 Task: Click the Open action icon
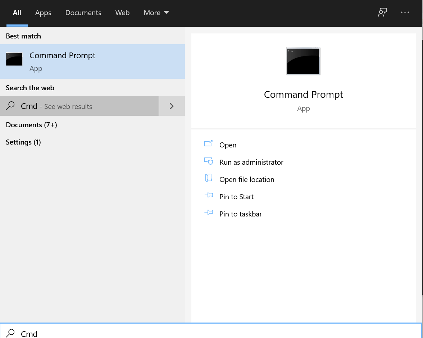coord(208,143)
